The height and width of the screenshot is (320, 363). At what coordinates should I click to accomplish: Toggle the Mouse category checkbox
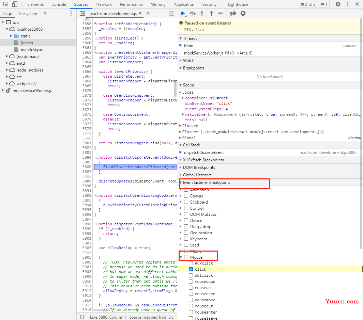(x=186, y=257)
